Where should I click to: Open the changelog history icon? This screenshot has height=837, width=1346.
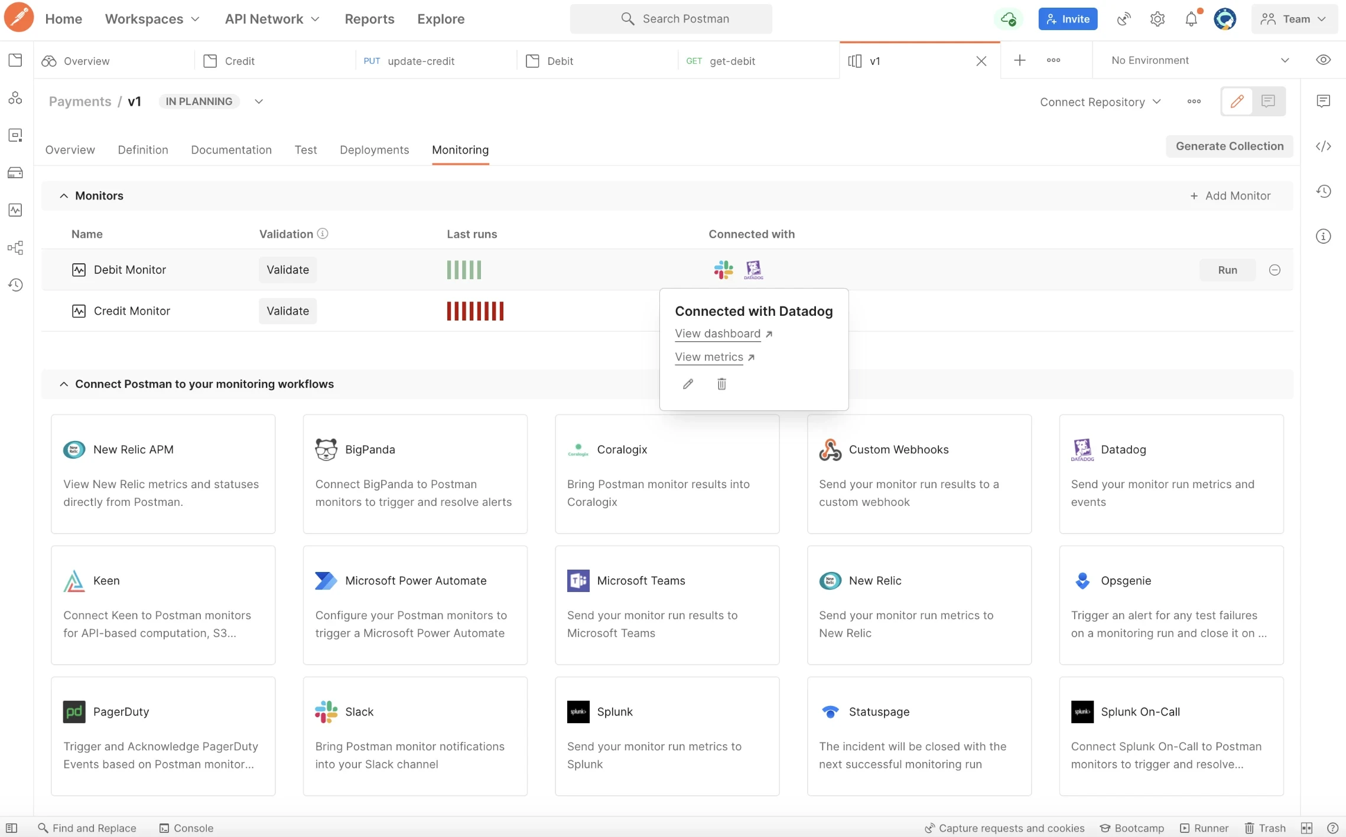click(1324, 191)
